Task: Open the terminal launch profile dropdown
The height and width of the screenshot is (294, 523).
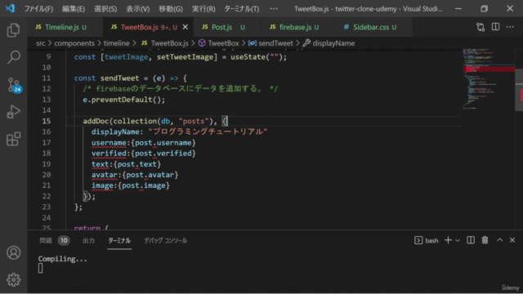Action: pyautogui.click(x=458, y=240)
